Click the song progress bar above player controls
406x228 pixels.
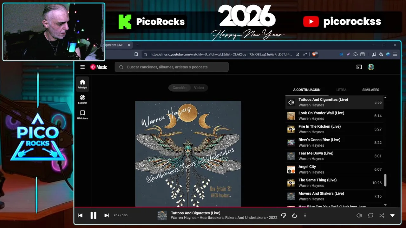[237, 207]
